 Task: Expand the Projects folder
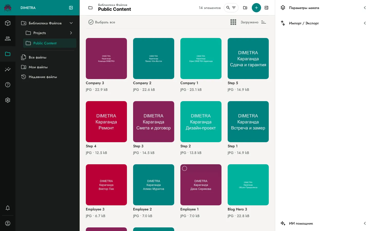pyautogui.click(x=71, y=33)
